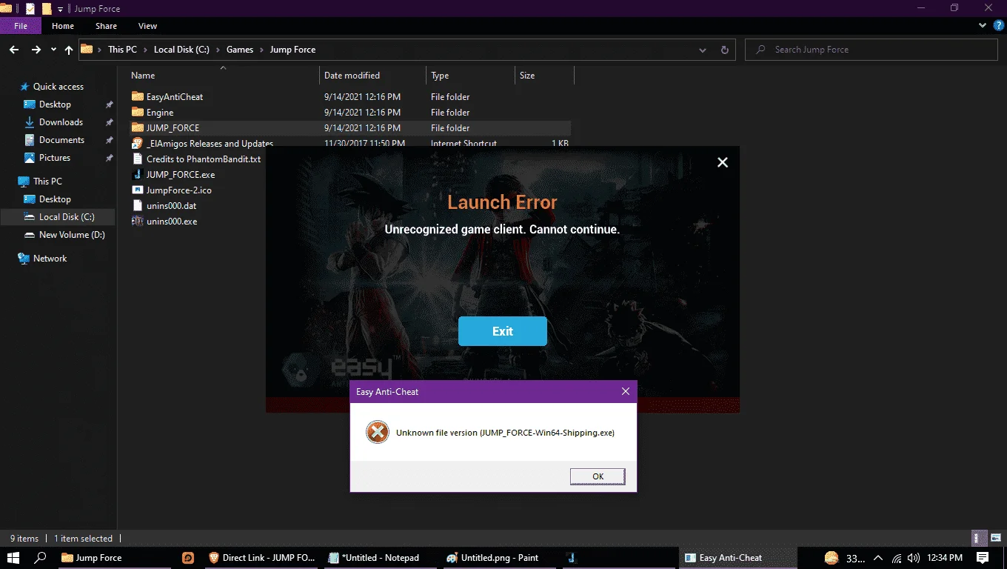Viewport: 1007px width, 569px height.
Task: Click OK in the Easy Anti-Cheat dialog
Action: coord(598,476)
